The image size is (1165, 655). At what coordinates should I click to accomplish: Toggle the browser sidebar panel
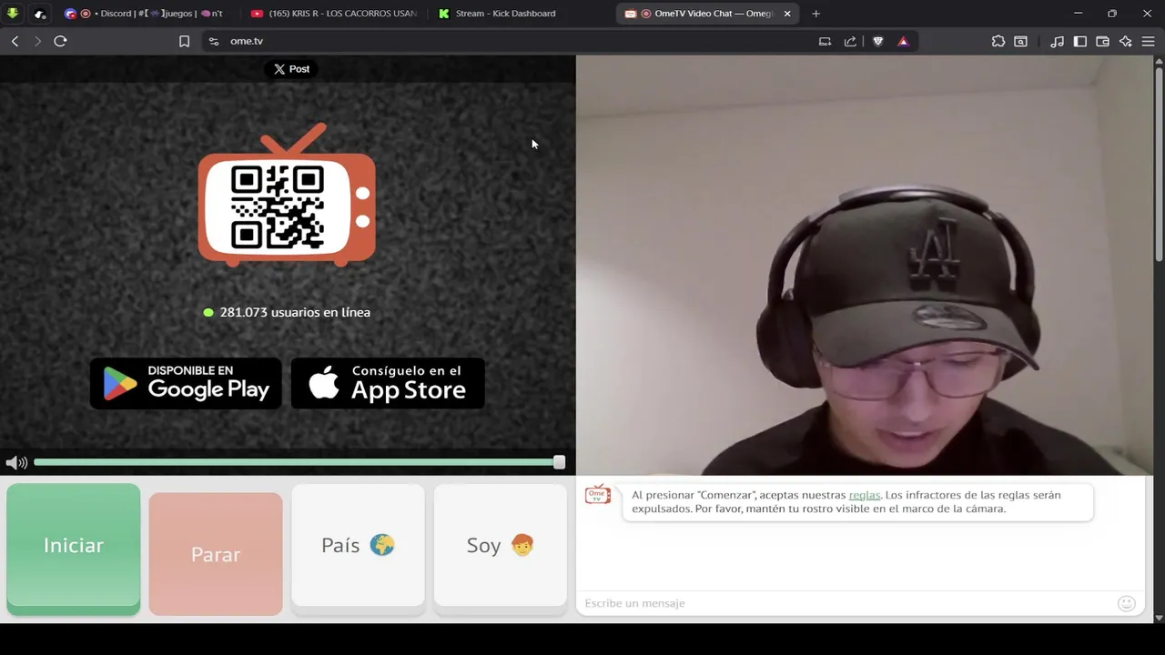(x=1079, y=41)
